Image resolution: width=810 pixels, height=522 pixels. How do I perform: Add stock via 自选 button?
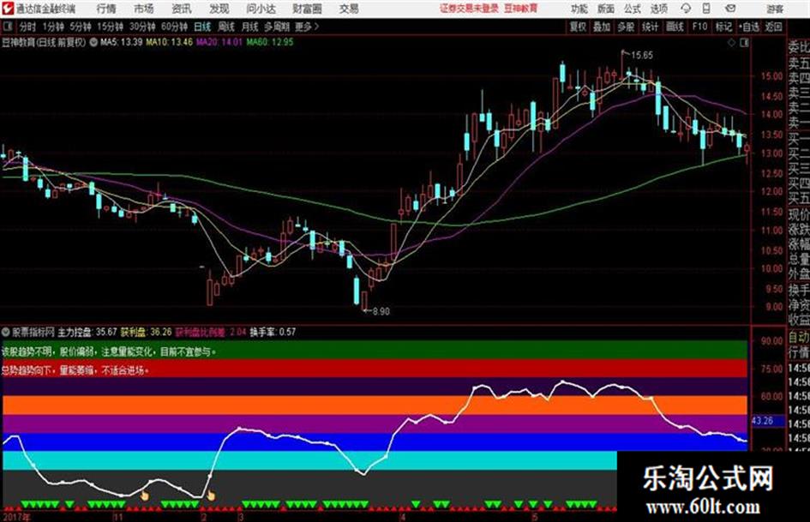click(x=749, y=27)
